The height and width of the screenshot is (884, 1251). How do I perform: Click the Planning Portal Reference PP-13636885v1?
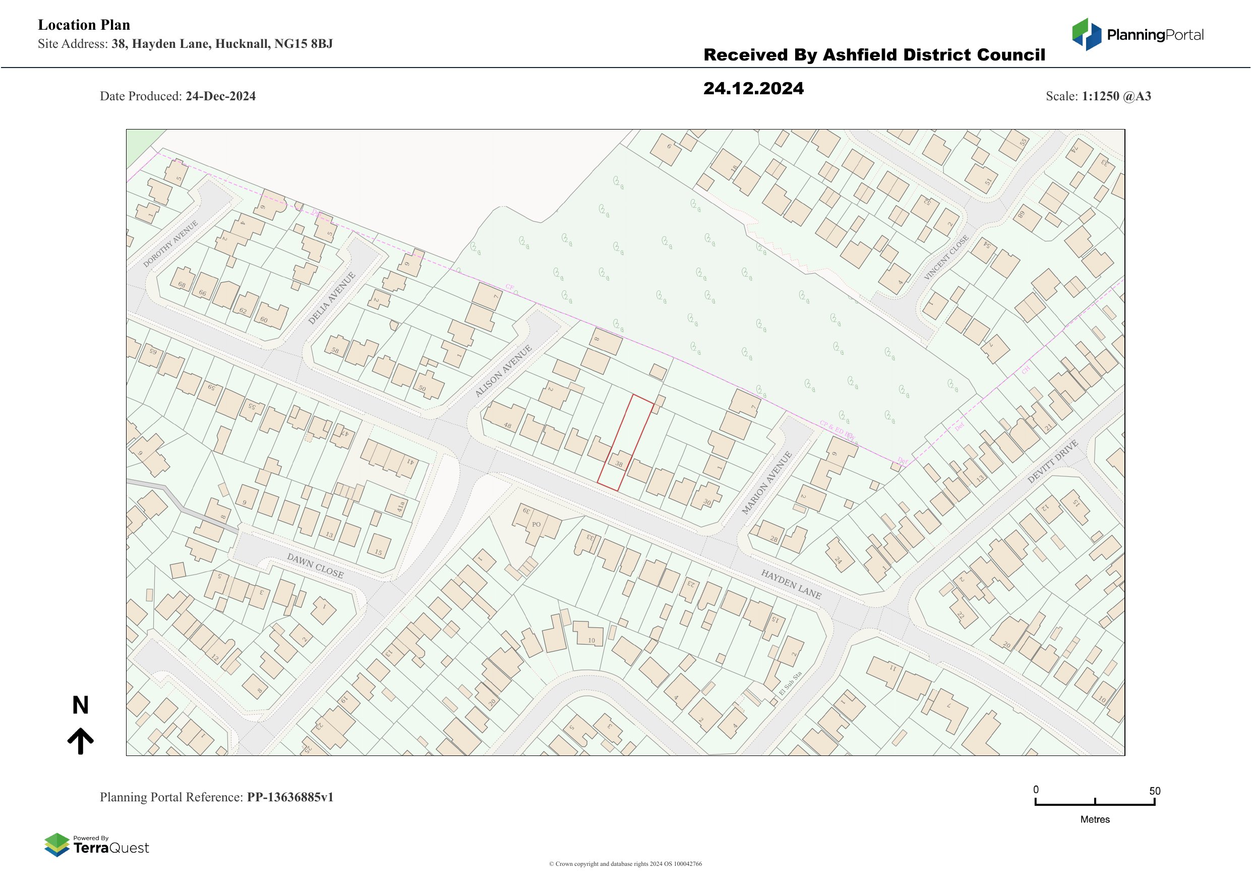point(290,797)
